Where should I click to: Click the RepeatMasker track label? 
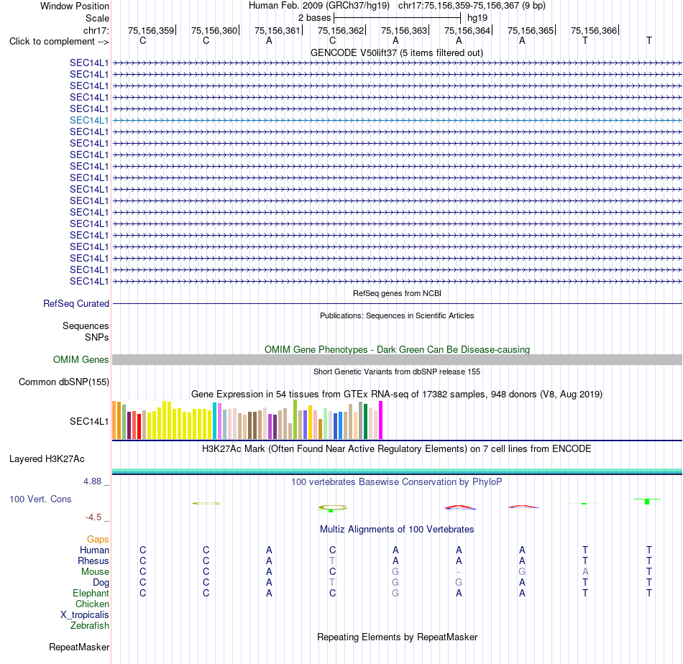(79, 647)
